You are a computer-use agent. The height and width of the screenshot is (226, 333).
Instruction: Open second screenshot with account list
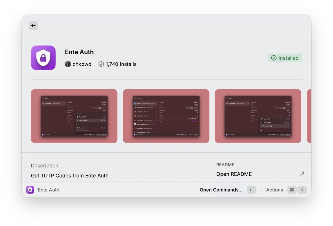166,116
